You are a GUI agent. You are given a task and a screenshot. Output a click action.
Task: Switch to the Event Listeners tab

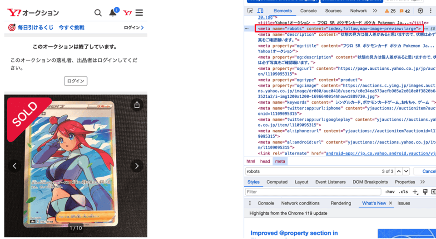(x=330, y=182)
